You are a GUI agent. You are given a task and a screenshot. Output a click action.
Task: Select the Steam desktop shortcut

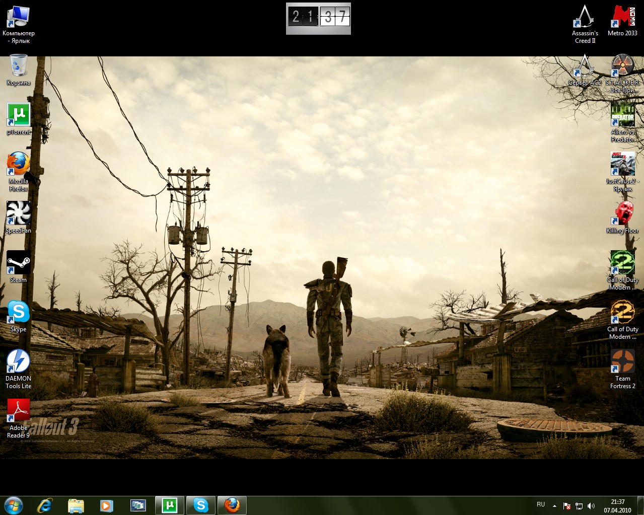coord(19,267)
